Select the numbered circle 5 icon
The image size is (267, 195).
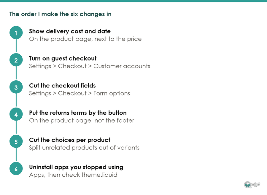16,142
